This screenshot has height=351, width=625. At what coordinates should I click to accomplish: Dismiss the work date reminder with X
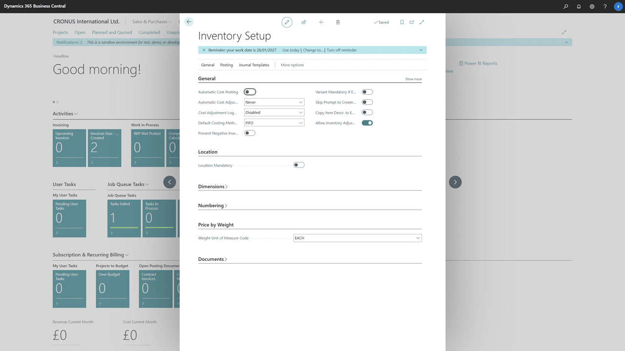pyautogui.click(x=204, y=50)
